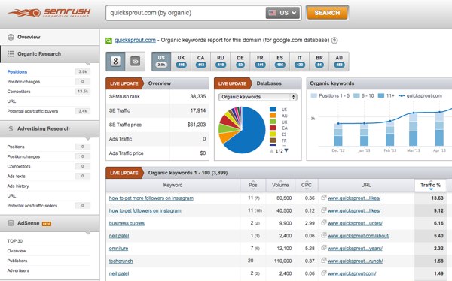Select the BR database tab

point(319,62)
